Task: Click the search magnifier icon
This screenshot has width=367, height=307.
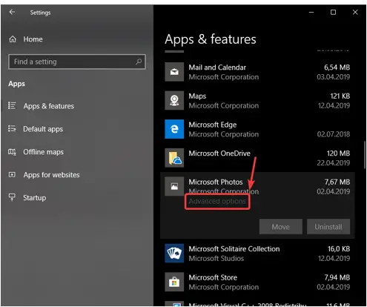Action: [139, 62]
